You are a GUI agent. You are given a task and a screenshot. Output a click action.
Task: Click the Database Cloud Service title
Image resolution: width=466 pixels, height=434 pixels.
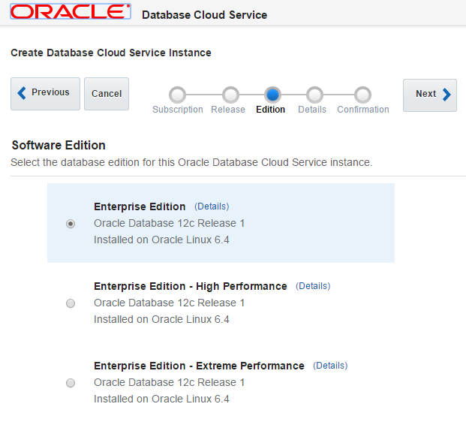[x=204, y=15]
